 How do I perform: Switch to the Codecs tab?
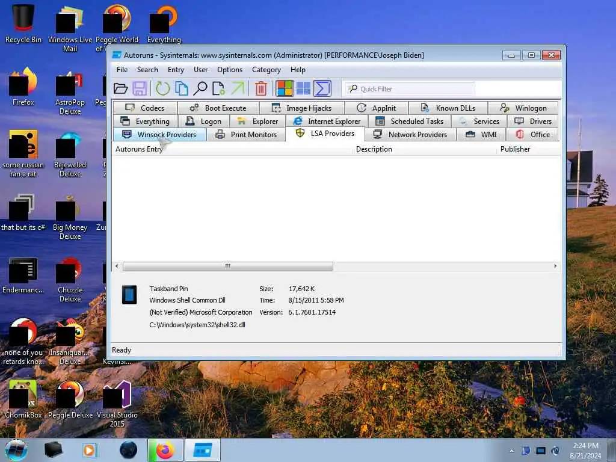click(x=145, y=108)
